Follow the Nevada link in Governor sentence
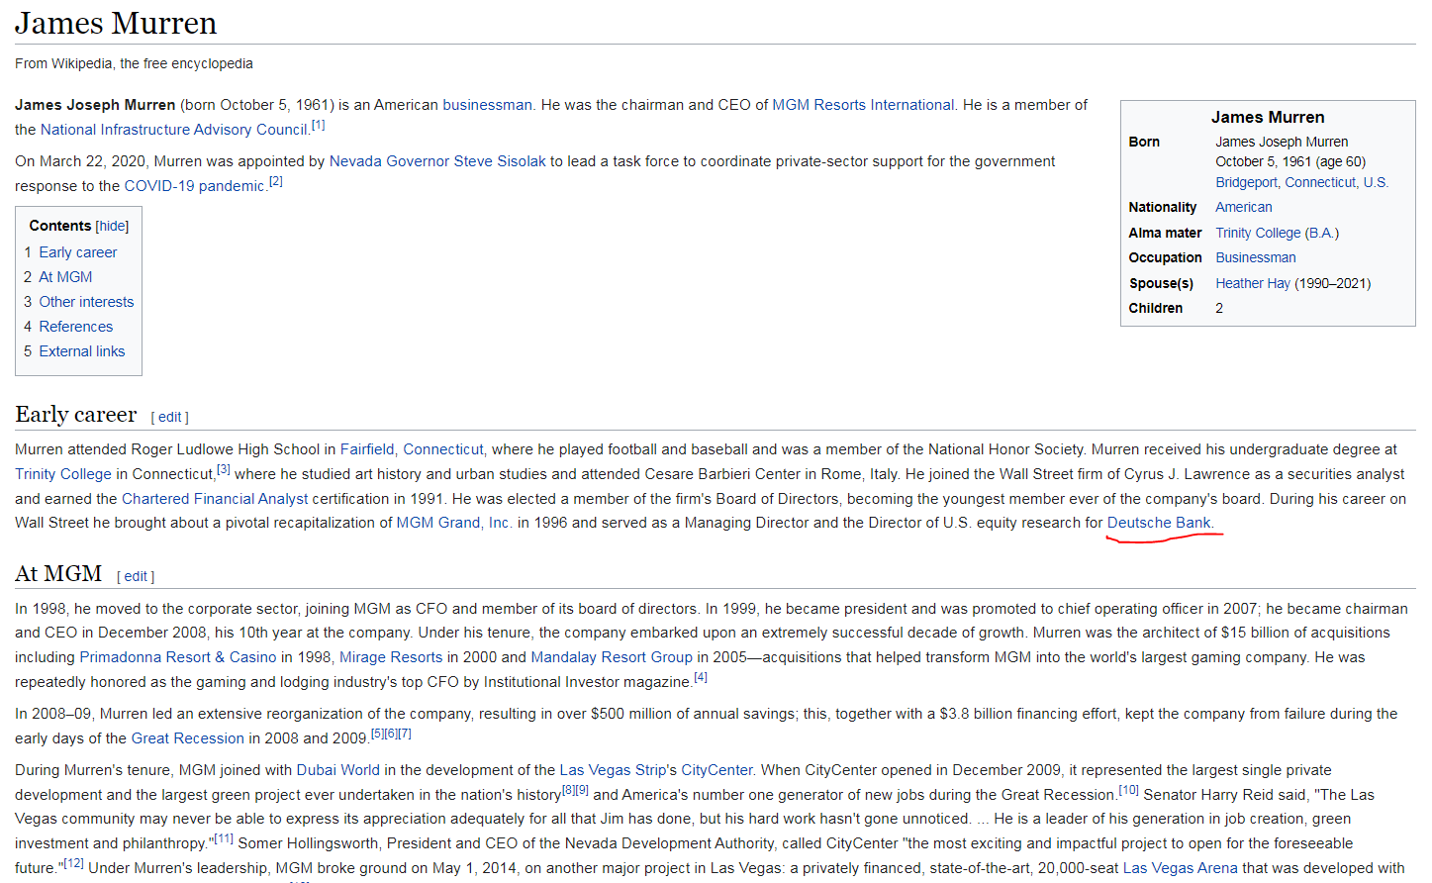1432x883 pixels. 355,161
